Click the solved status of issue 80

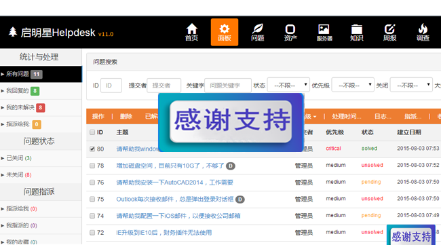tap(369, 149)
